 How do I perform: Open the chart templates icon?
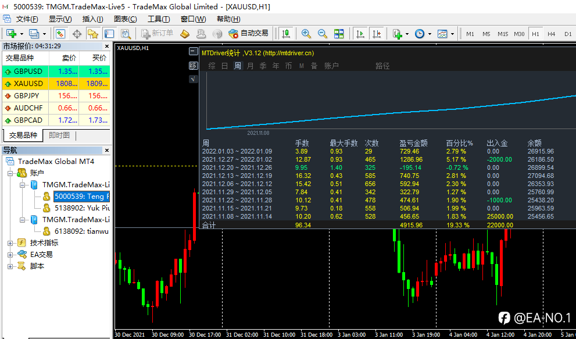point(442,34)
